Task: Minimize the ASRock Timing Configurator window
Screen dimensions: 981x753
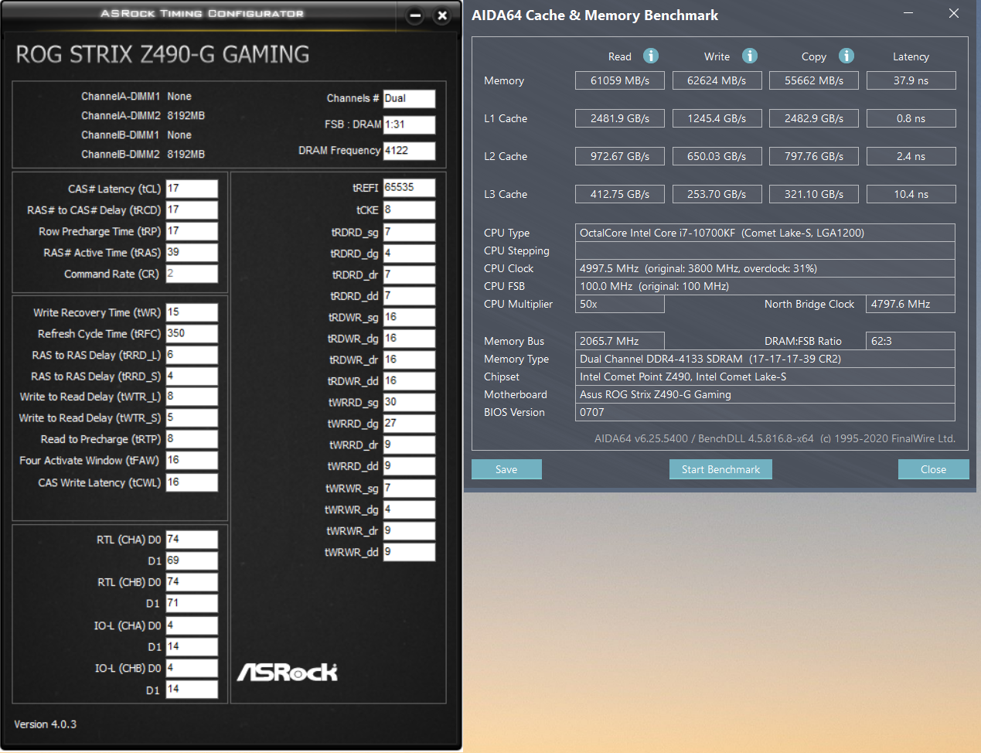Action: click(x=415, y=15)
